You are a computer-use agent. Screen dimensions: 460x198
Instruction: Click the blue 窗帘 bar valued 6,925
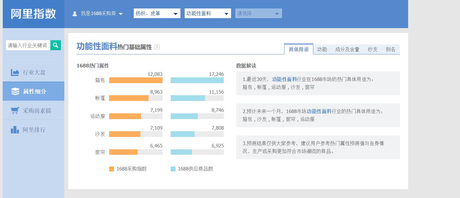click(x=181, y=152)
